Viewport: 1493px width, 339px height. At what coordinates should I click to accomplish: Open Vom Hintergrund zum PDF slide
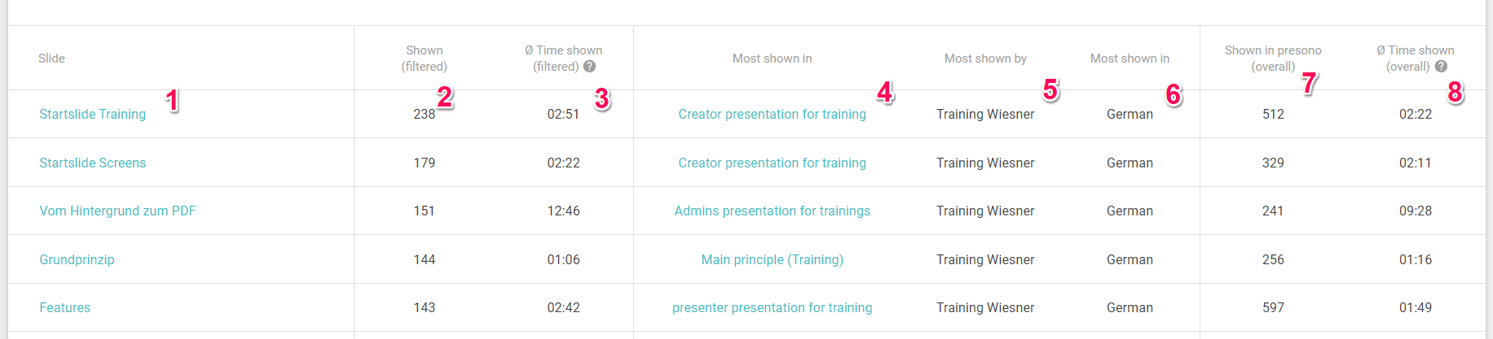(117, 211)
